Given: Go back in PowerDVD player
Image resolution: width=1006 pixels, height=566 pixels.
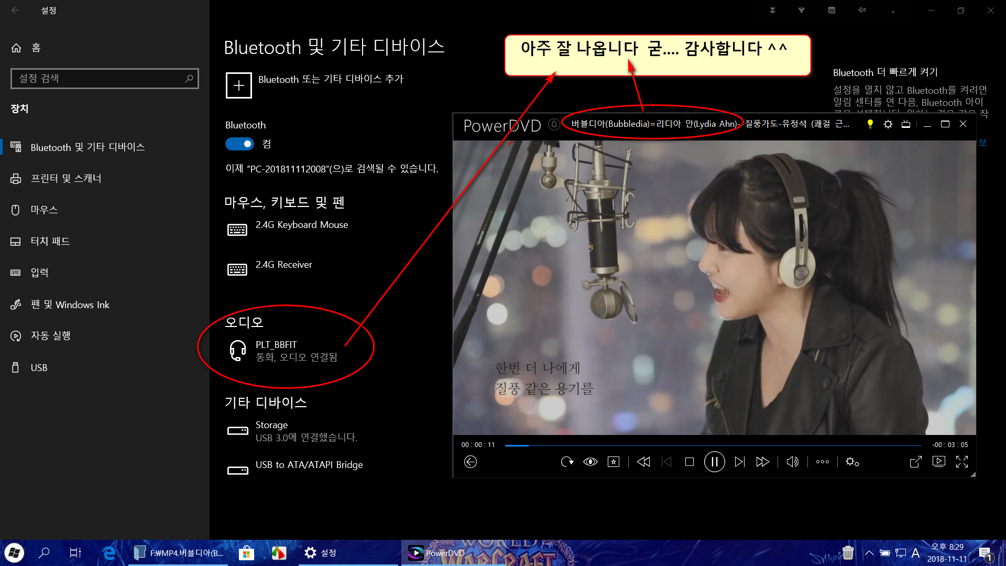Looking at the screenshot, I should click(470, 462).
